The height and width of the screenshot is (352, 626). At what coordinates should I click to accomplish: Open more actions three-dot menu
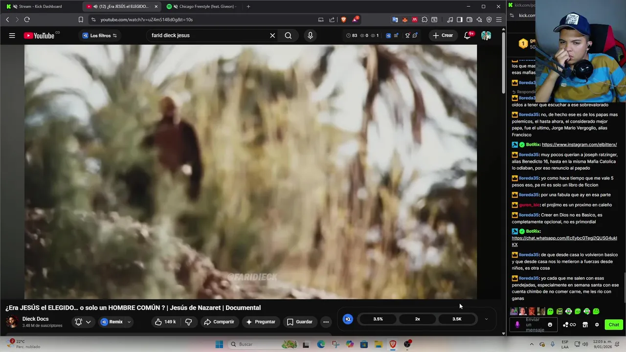pos(326,322)
